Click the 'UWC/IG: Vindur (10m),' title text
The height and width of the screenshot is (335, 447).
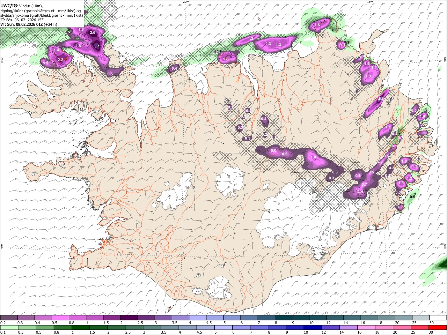(22, 6)
